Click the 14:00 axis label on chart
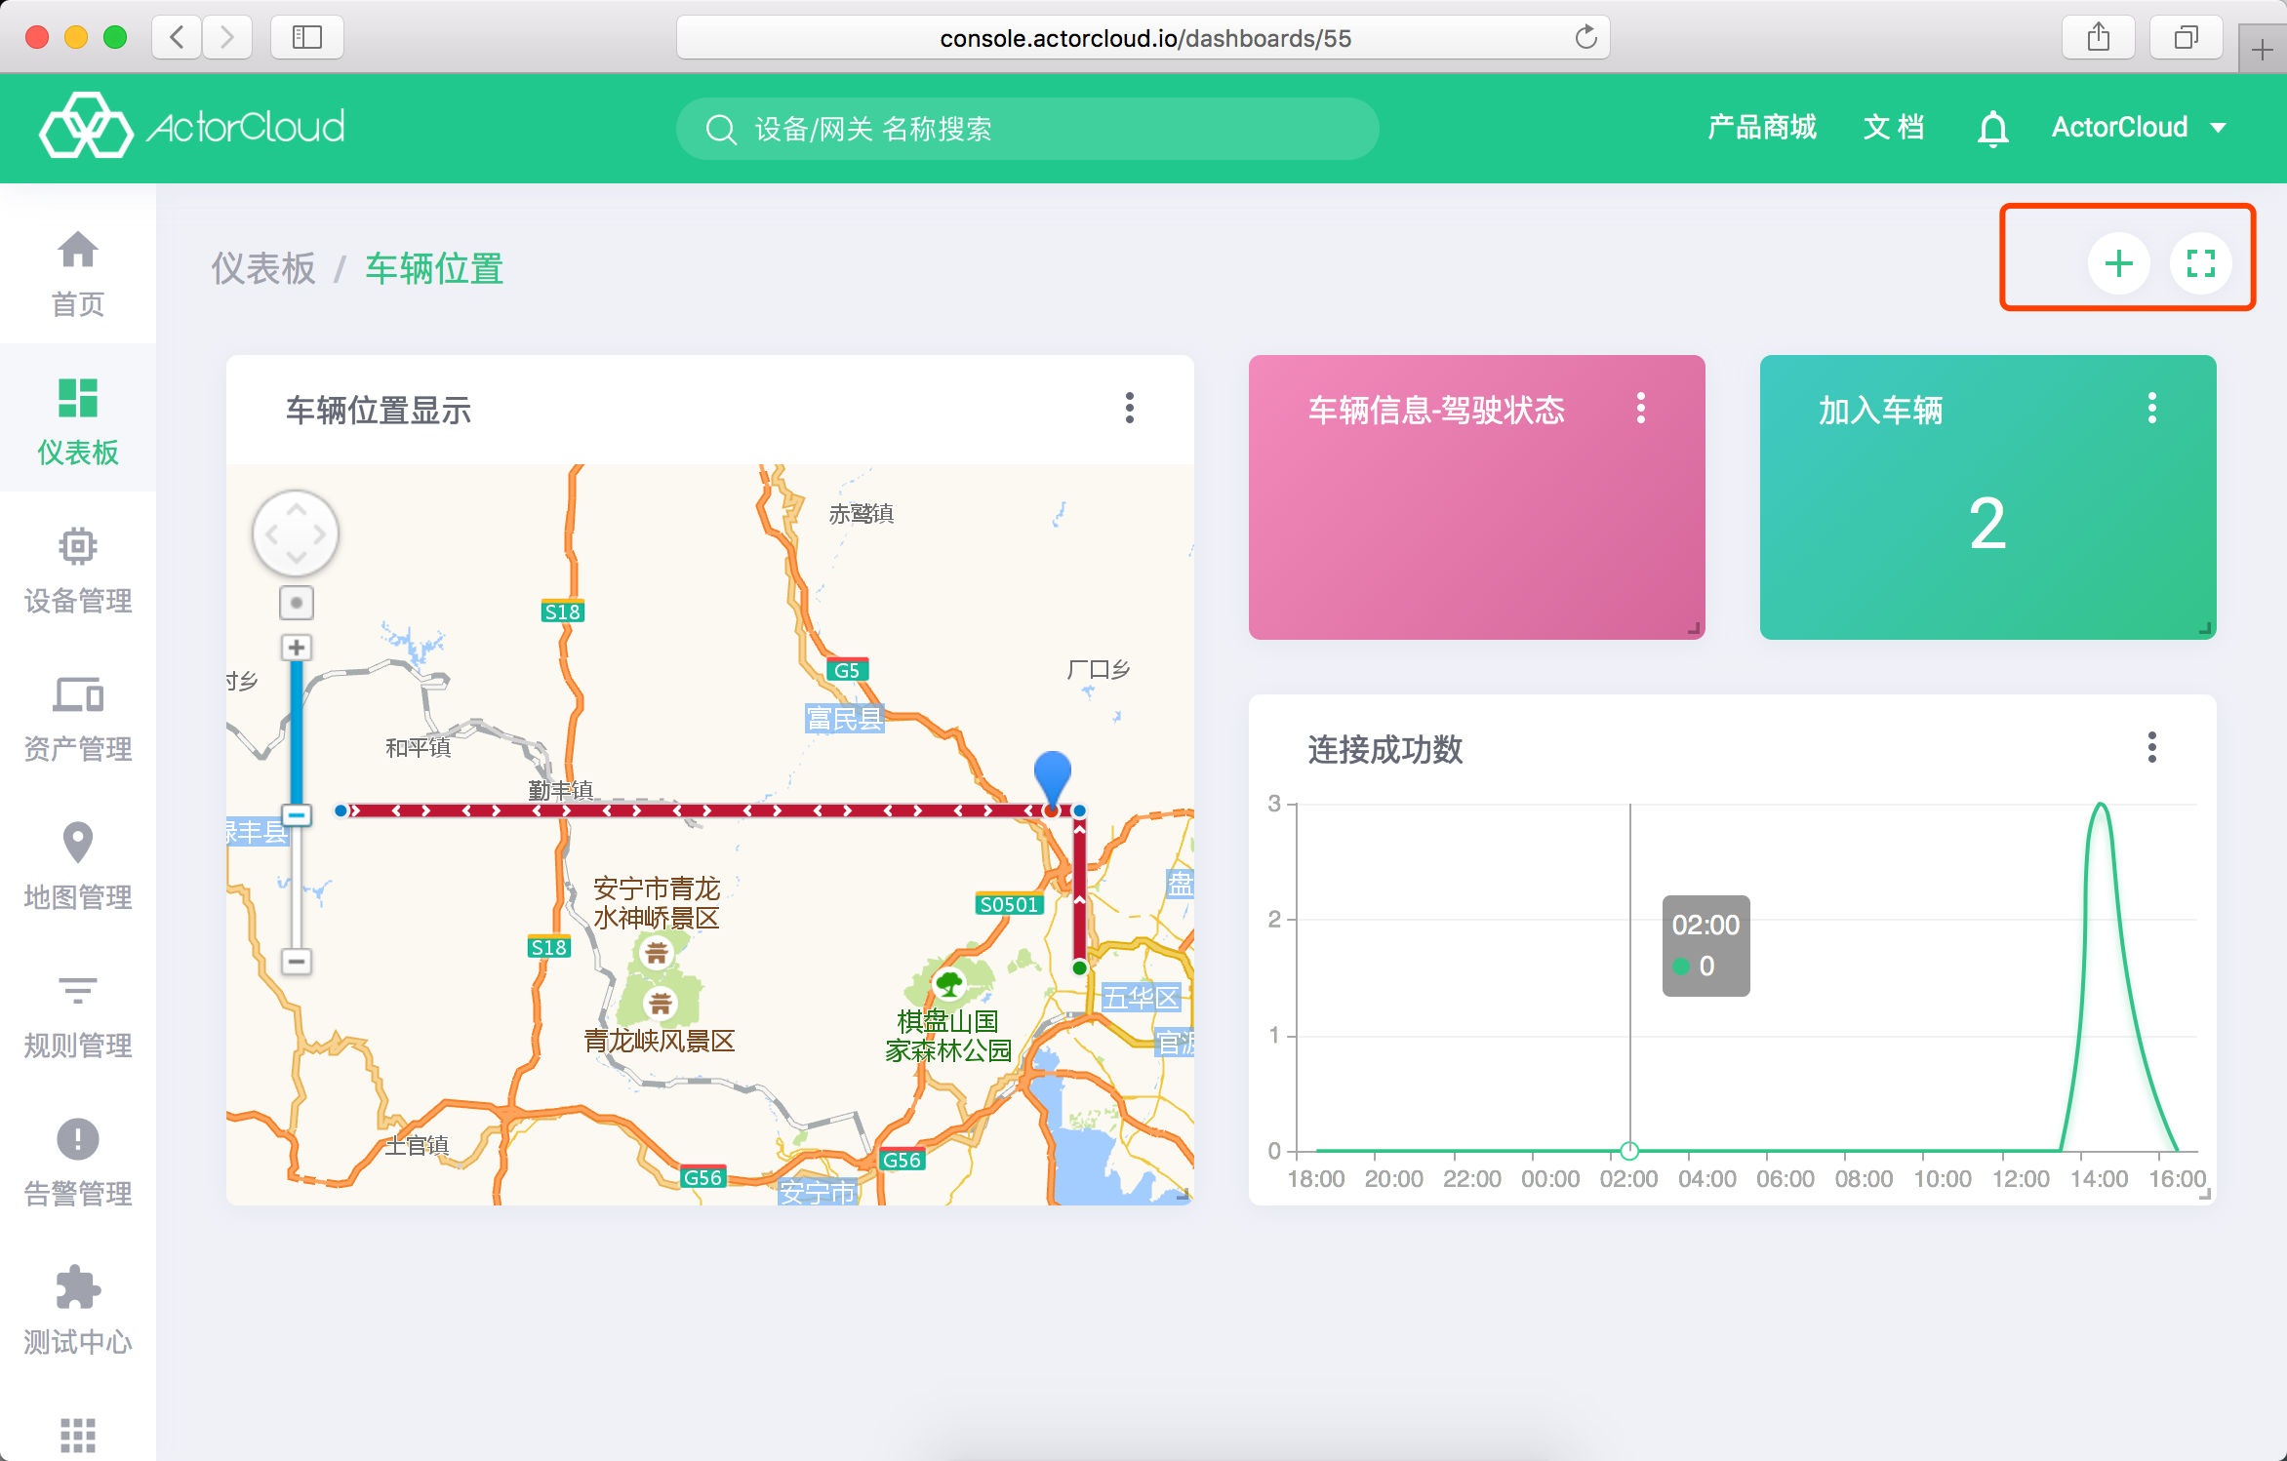This screenshot has height=1461, width=2287. (2100, 1178)
